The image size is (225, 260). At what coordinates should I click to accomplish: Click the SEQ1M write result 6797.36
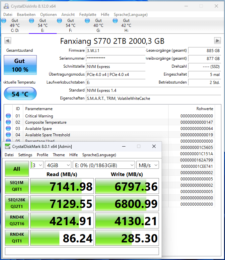(x=127, y=186)
